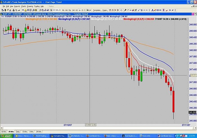Open the Charts menu

pyautogui.click(x=23, y=6)
